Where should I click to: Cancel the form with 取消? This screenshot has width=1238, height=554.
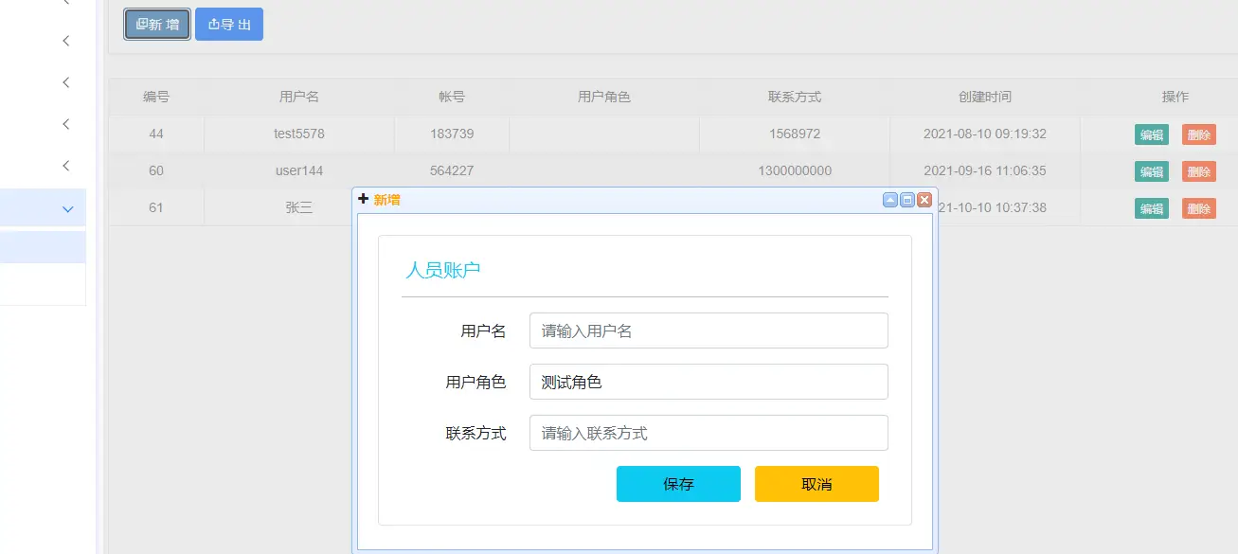(816, 484)
